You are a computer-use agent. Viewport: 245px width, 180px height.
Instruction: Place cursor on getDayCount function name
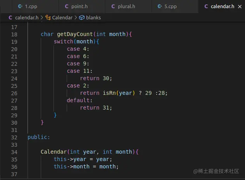75,34
